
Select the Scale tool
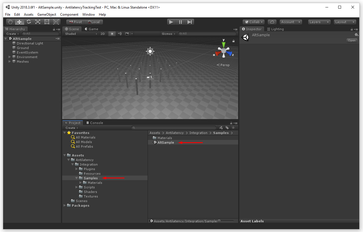(x=38, y=22)
